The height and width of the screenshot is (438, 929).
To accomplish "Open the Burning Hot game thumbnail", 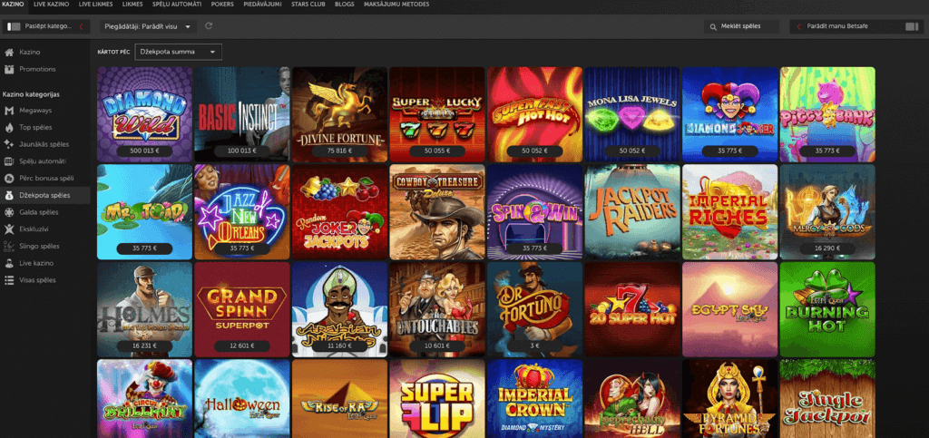I will click(x=827, y=309).
